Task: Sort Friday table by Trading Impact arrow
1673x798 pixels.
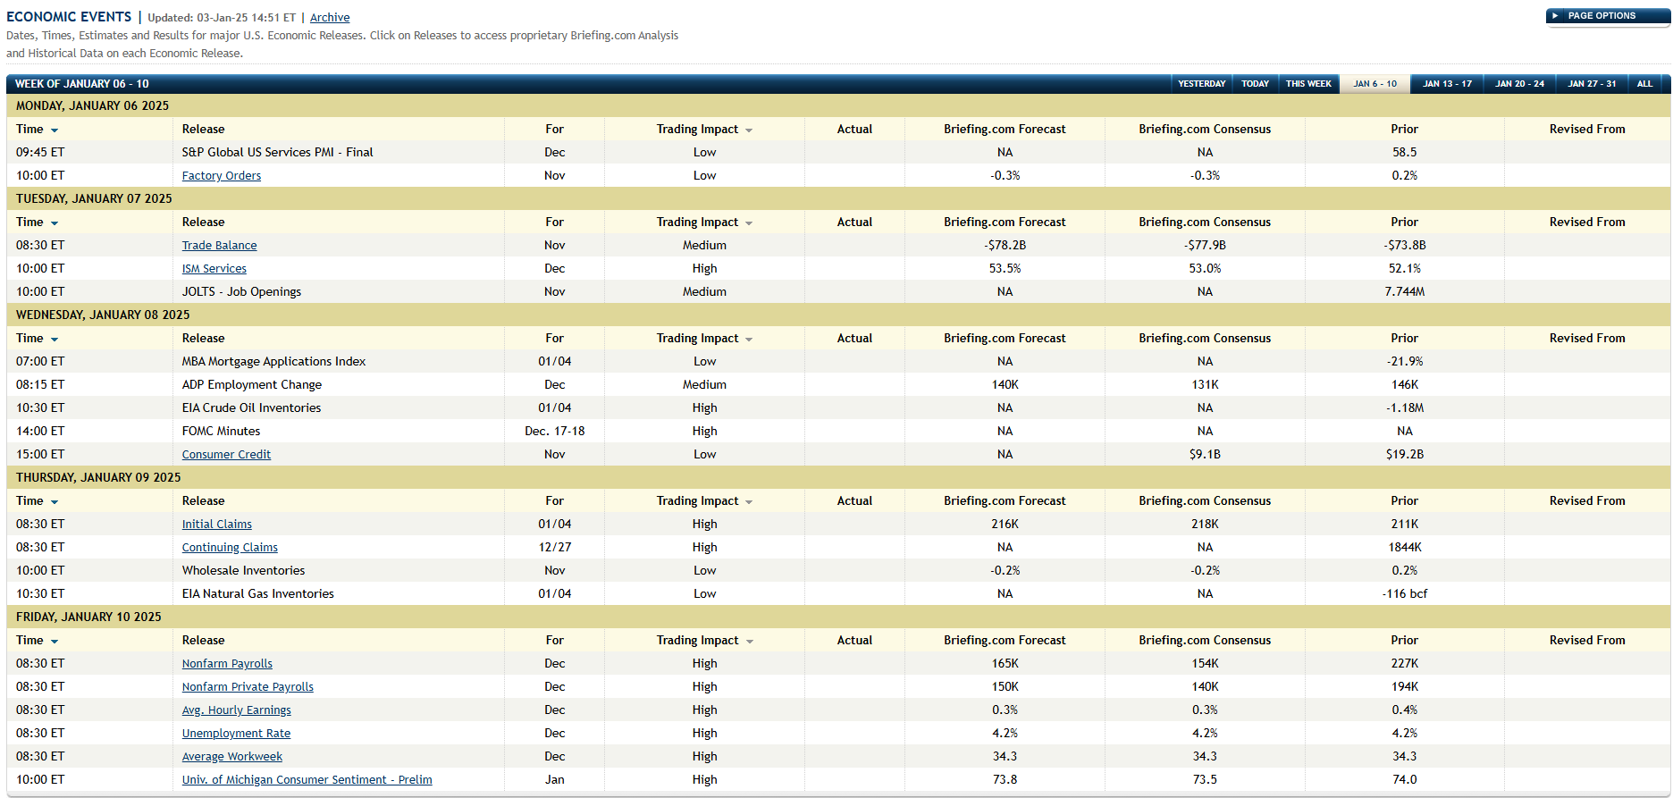Action: 749,642
